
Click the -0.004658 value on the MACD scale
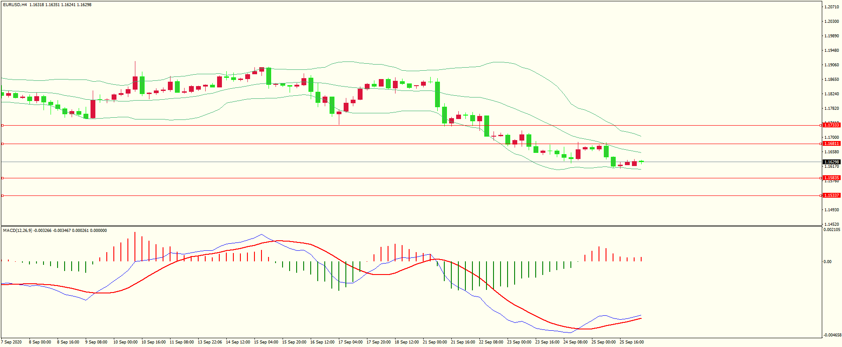pyautogui.click(x=832, y=335)
